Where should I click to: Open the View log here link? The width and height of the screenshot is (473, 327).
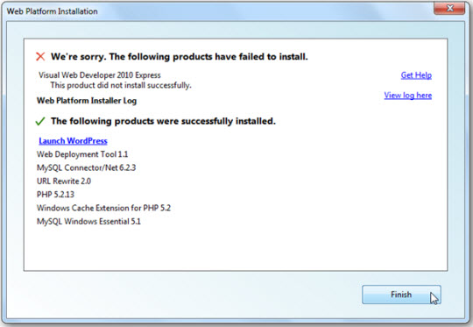point(408,96)
